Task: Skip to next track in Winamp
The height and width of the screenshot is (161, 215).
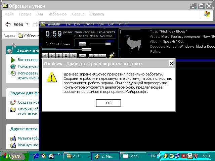Action: pyautogui.click(x=73, y=55)
